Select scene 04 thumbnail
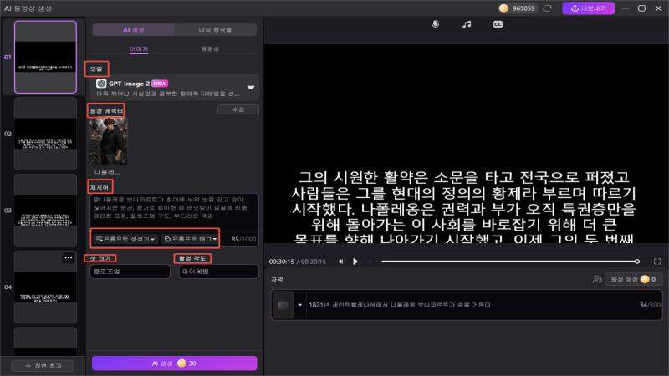 (46, 287)
